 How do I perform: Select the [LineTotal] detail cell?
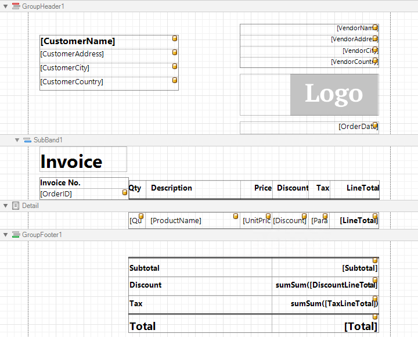pyautogui.click(x=357, y=221)
